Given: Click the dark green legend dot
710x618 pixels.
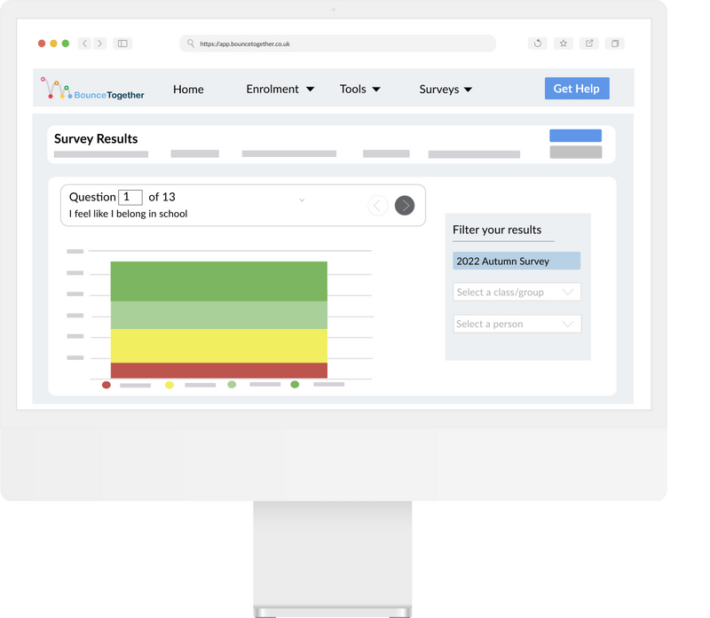Looking at the screenshot, I should coord(295,384).
